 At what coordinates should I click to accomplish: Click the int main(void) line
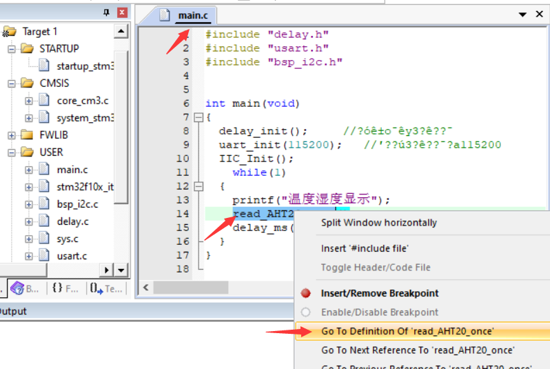point(252,103)
